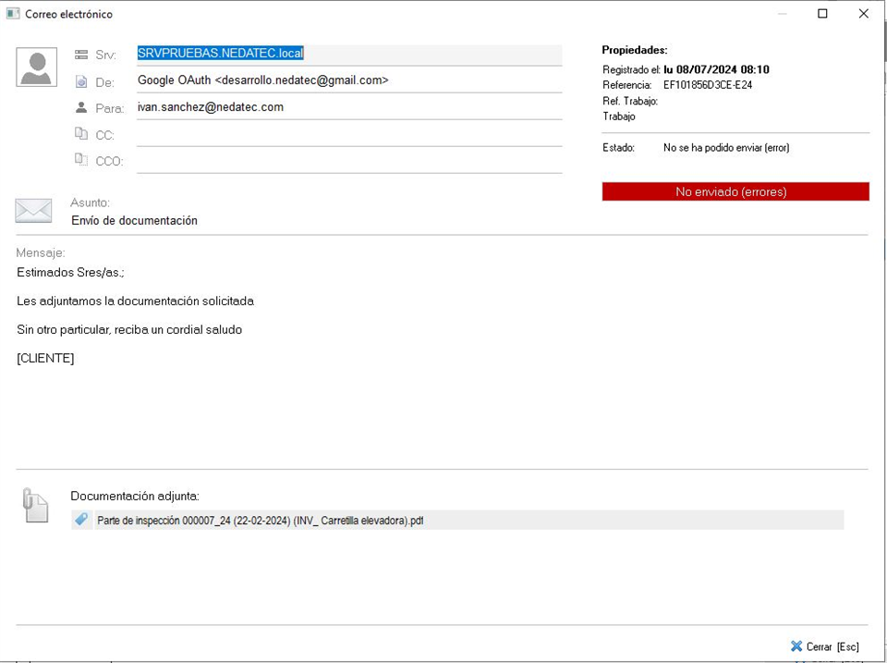Click the tag icon on attached PDF
The height and width of the screenshot is (663, 887).
click(81, 520)
